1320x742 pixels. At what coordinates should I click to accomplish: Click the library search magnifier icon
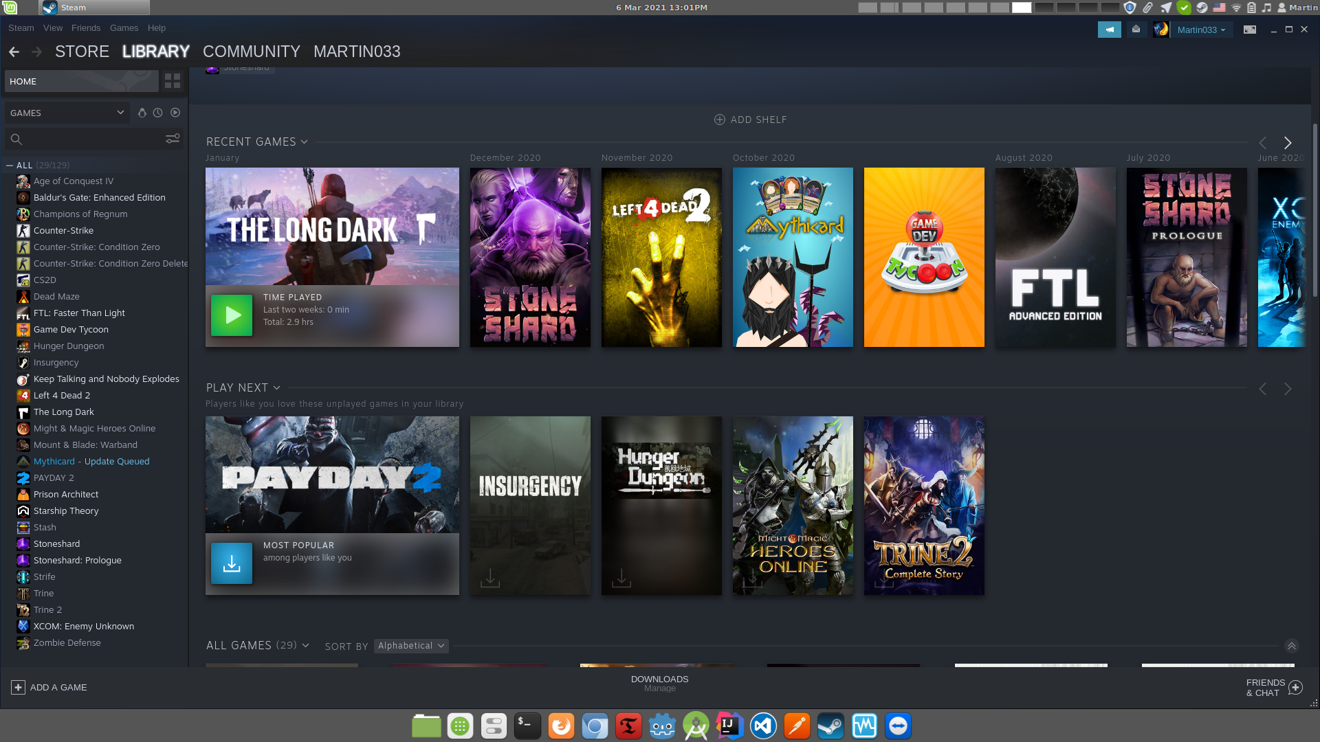click(16, 139)
